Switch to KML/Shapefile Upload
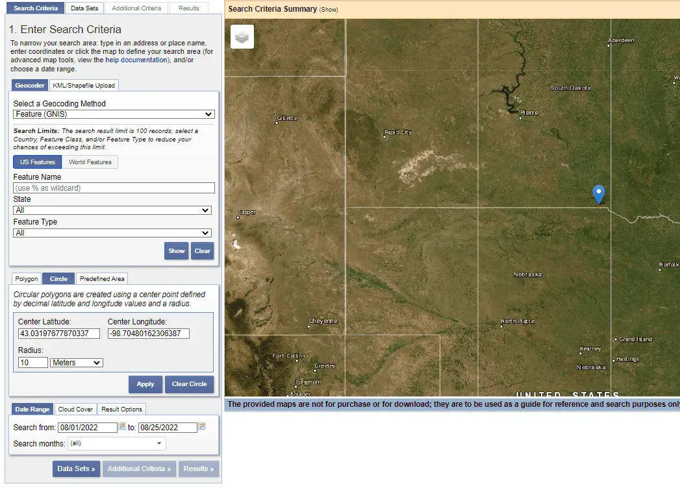 (x=84, y=85)
